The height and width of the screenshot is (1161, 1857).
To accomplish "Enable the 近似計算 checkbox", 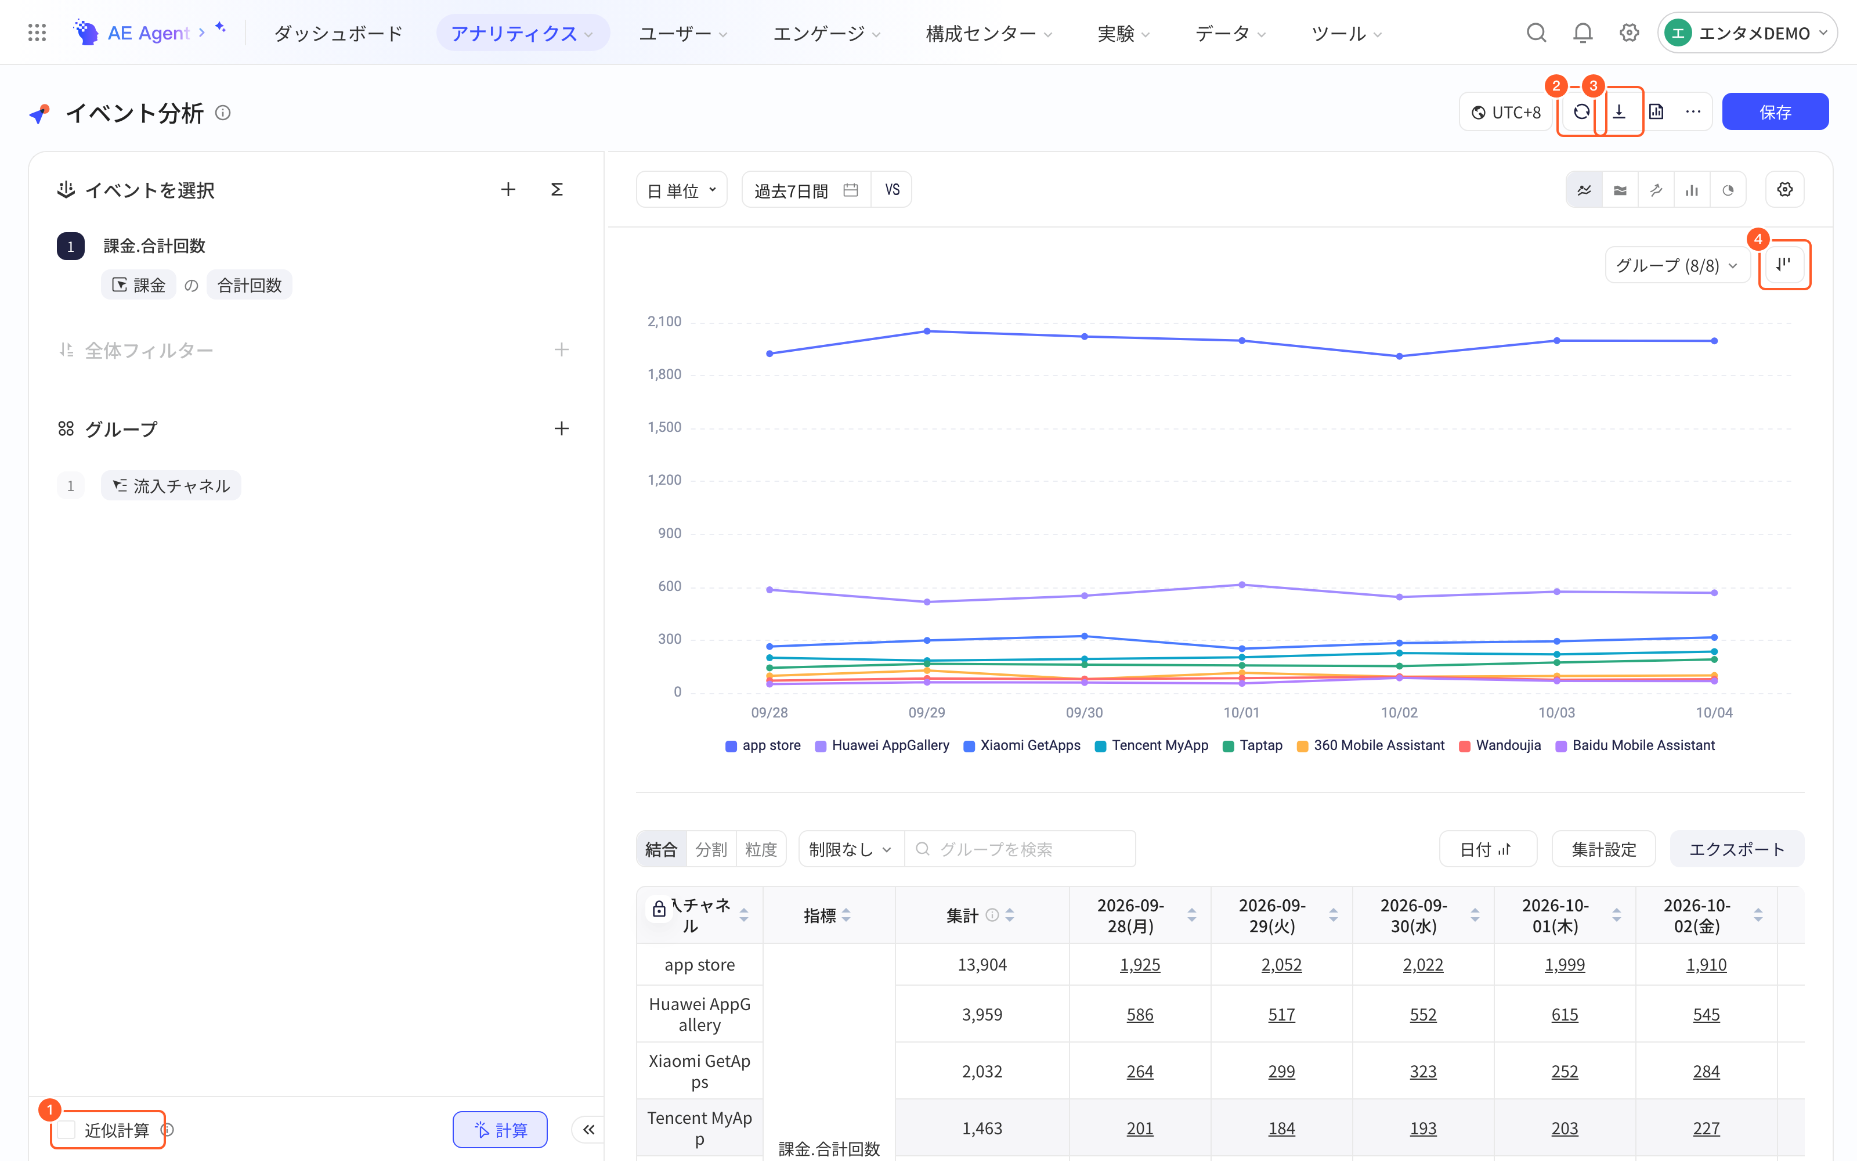I will point(67,1130).
